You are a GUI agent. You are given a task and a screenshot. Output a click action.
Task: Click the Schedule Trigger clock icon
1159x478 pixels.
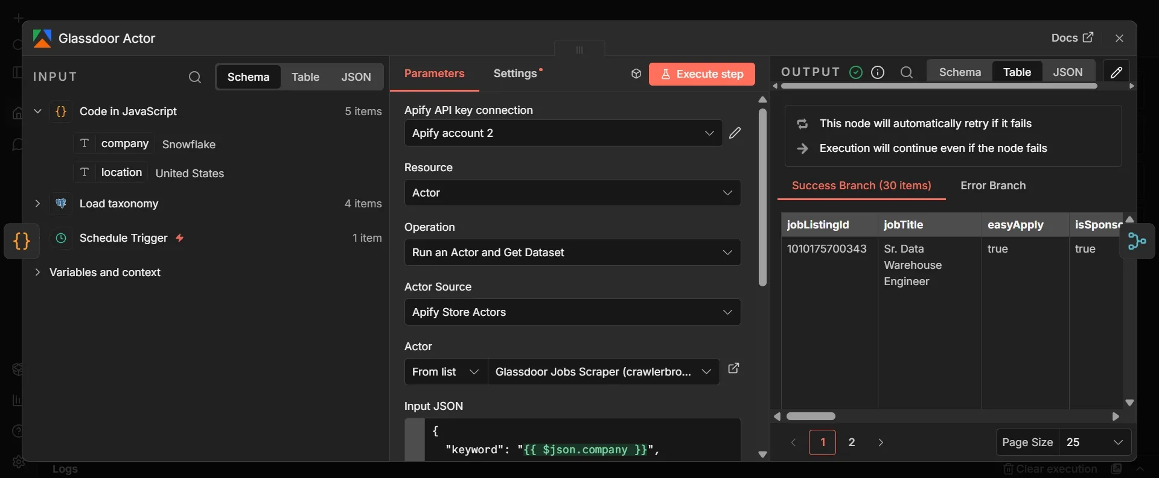(61, 238)
